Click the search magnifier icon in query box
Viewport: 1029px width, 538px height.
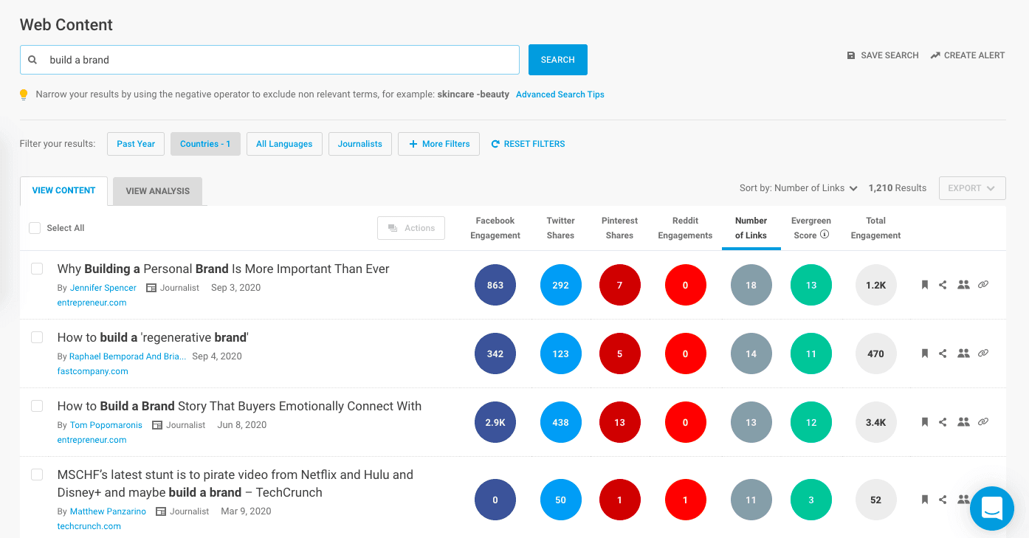point(32,60)
